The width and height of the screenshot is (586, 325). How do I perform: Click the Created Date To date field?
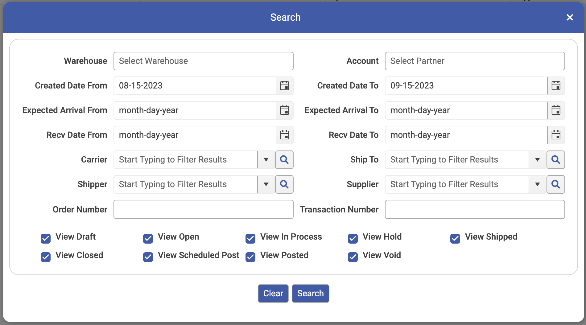466,86
